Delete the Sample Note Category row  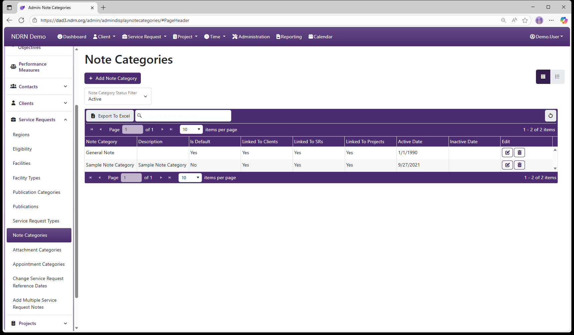[519, 165]
